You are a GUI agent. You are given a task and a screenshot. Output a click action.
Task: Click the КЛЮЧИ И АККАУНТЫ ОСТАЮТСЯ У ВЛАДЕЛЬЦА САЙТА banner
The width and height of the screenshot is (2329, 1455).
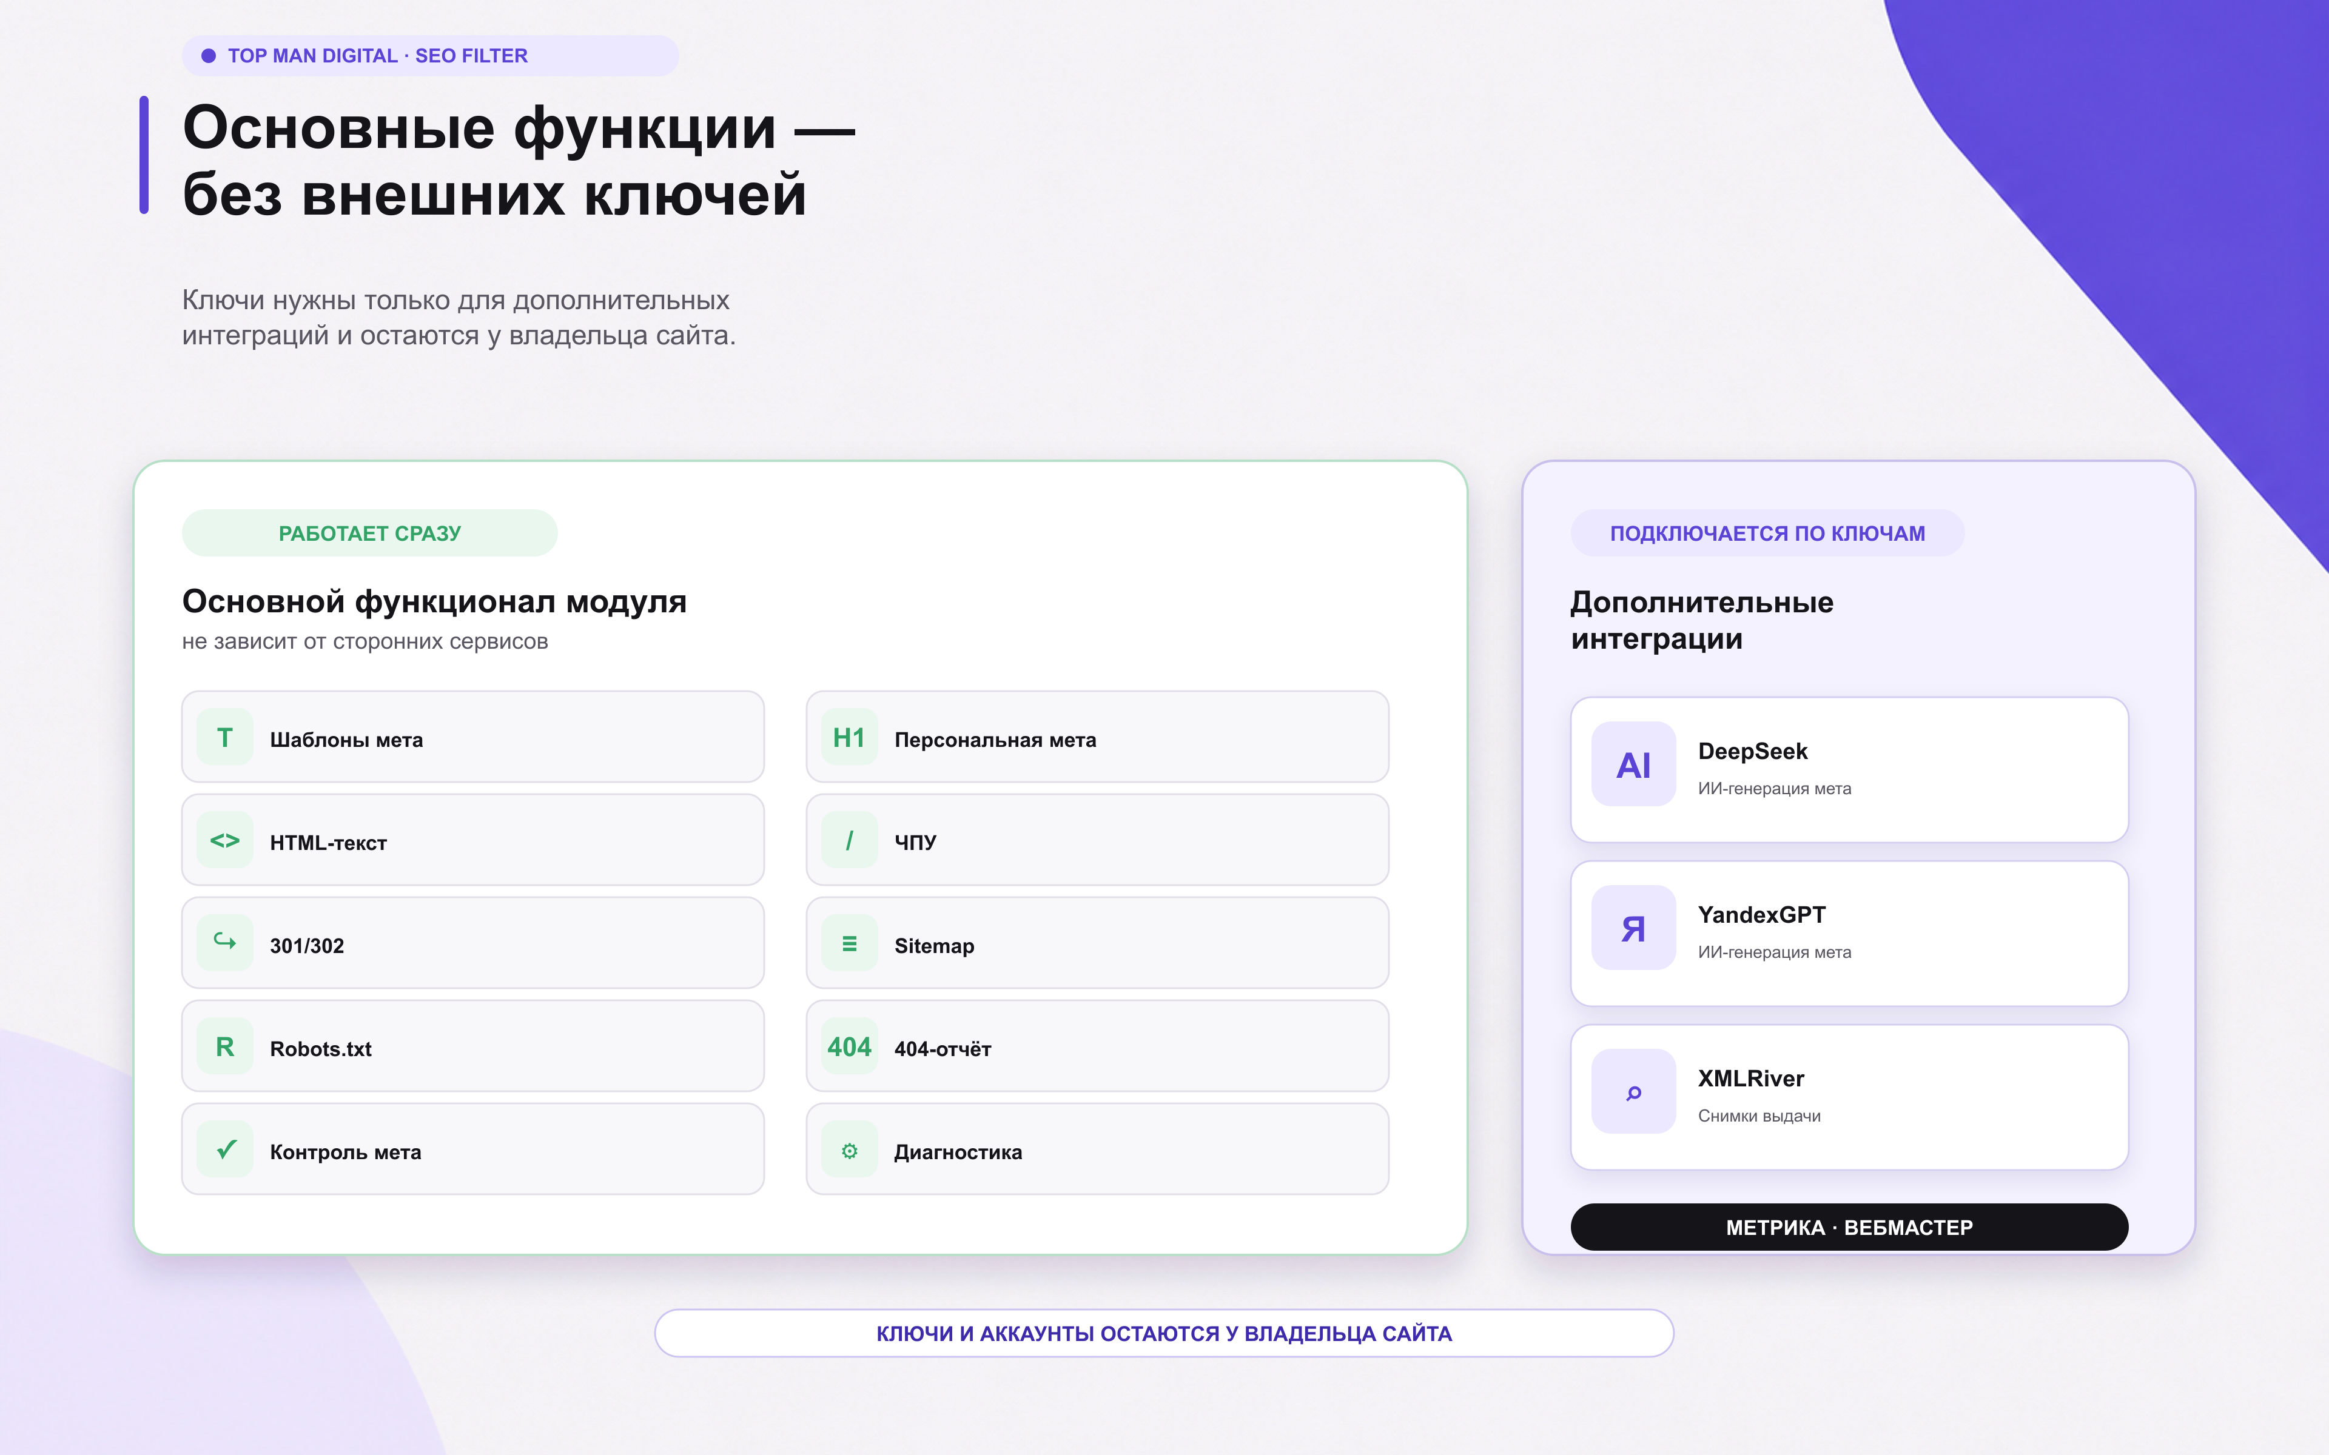coord(1163,1333)
